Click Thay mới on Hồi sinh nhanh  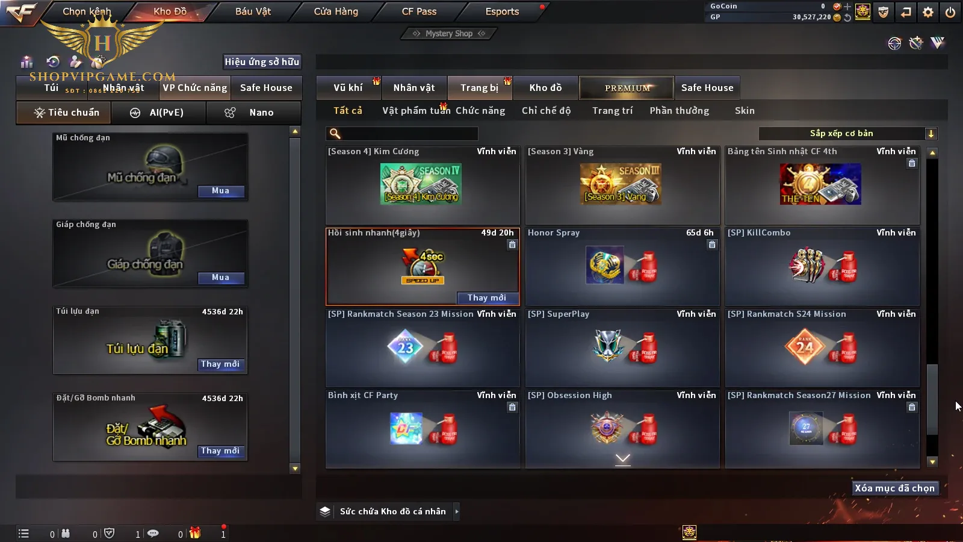486,297
